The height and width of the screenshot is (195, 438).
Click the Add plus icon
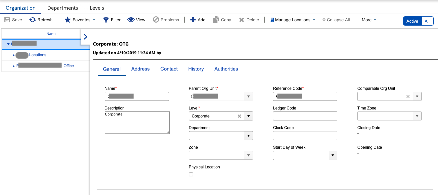point(193,20)
